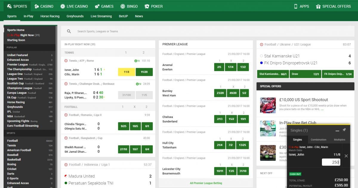
Task: Remove the Isner bet from the betslip
Action: pos(346,156)
